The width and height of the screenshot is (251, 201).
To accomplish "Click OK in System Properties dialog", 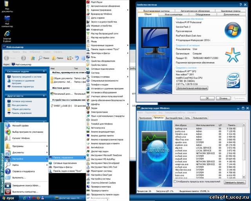I will (x=207, y=98).
